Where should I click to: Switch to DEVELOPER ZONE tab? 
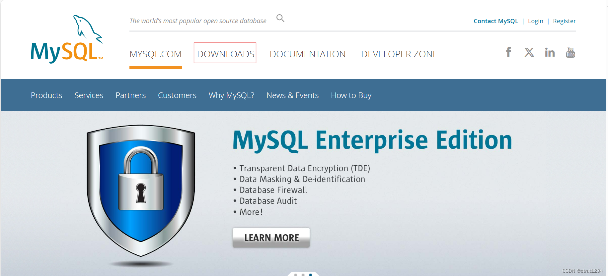(399, 54)
